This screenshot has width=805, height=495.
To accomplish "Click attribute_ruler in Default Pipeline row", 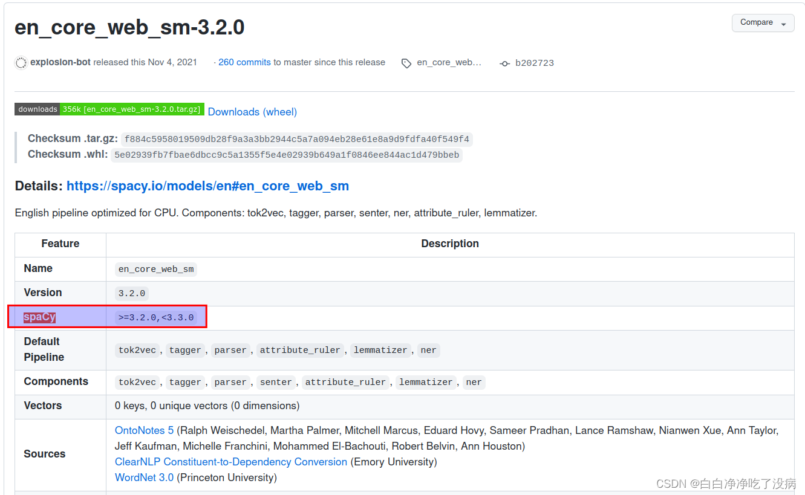I will (x=300, y=350).
